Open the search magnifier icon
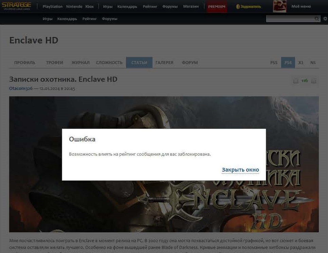This screenshot has width=328, height=253. 317,19
